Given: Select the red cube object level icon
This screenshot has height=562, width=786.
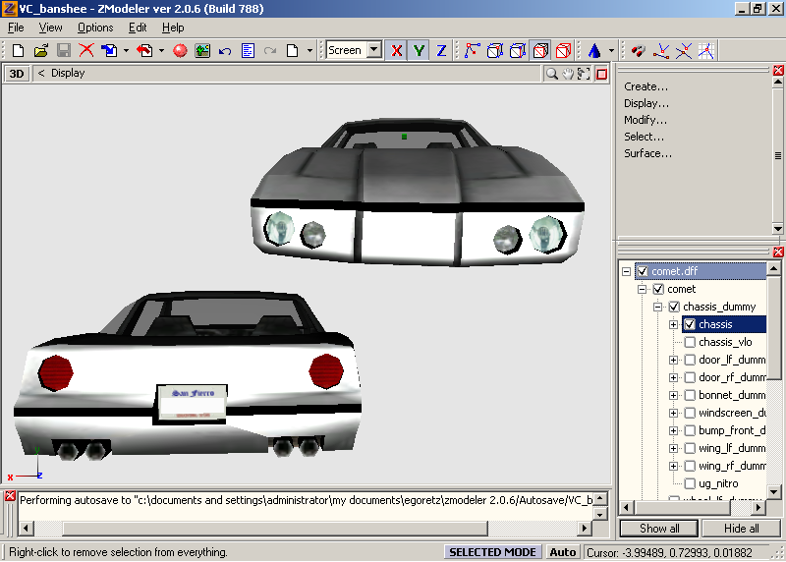Looking at the screenshot, I should 540,51.
